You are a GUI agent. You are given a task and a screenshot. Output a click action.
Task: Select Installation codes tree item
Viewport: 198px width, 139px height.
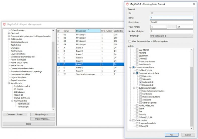[22, 86]
